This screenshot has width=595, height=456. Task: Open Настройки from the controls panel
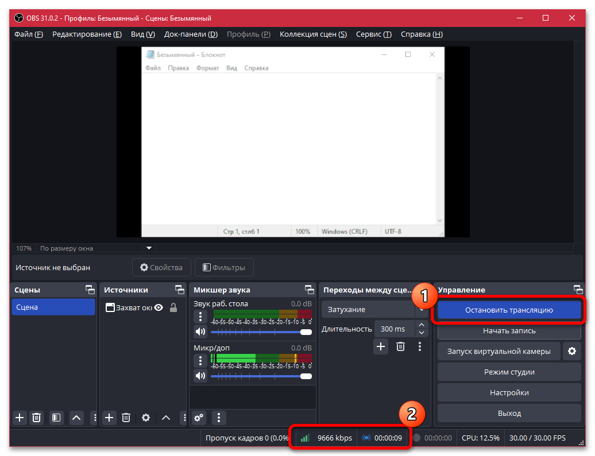point(509,392)
